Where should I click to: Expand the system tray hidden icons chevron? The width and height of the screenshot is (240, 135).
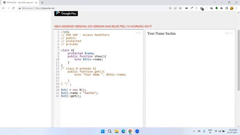coord(194,131)
